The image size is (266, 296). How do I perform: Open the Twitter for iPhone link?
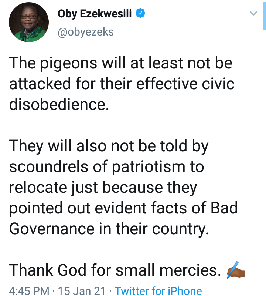pyautogui.click(x=158, y=291)
